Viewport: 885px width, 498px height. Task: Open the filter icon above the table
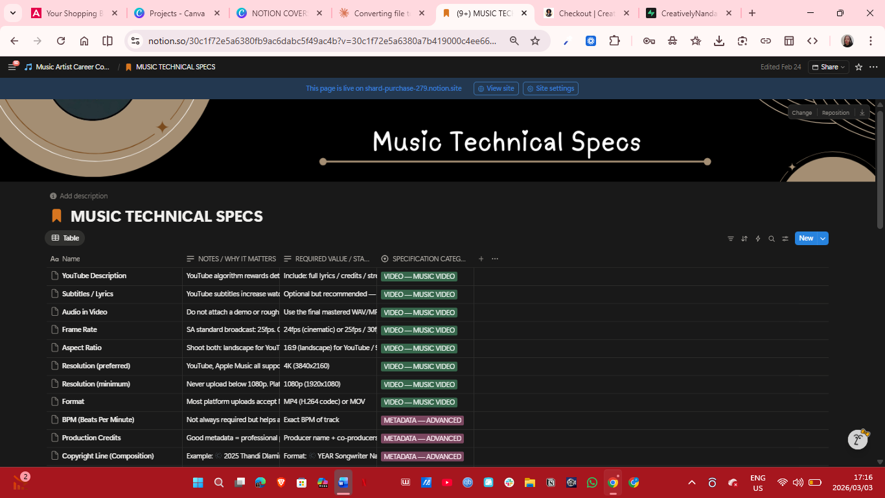click(731, 238)
